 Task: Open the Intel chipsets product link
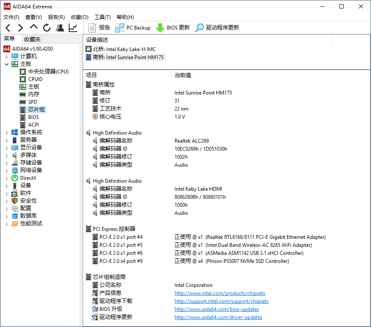pos(220,293)
